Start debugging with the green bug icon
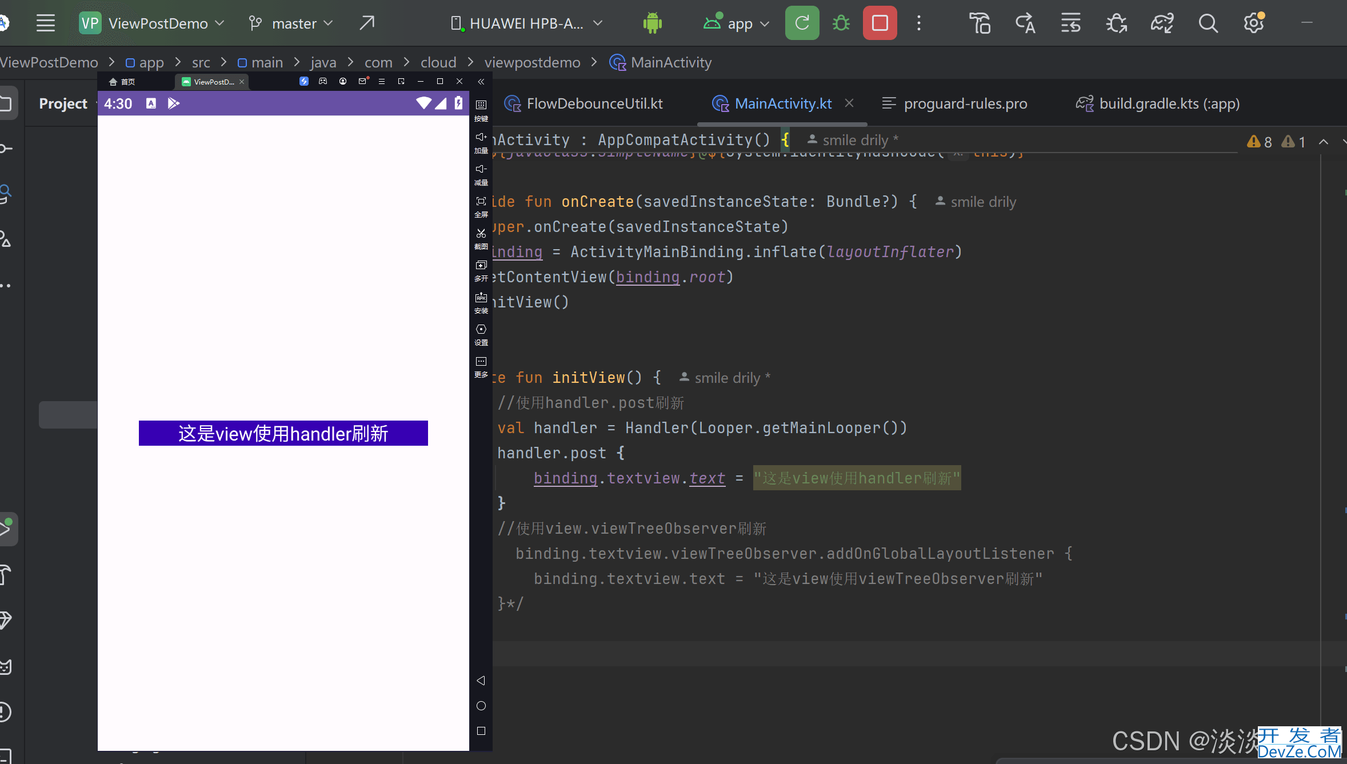1347x764 pixels. click(841, 23)
